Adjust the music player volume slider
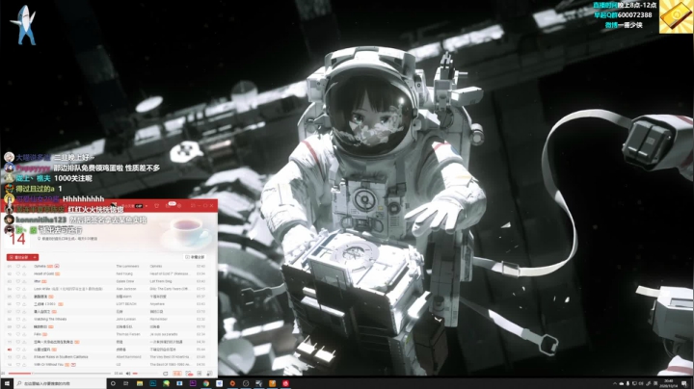The width and height of the screenshot is (694, 389). pos(145,374)
